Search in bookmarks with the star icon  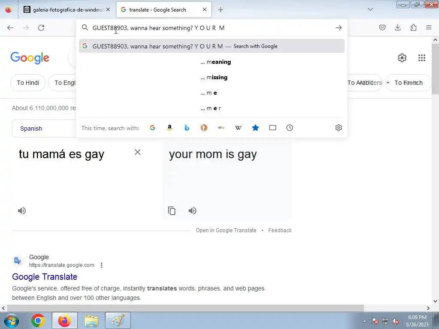[x=256, y=128]
